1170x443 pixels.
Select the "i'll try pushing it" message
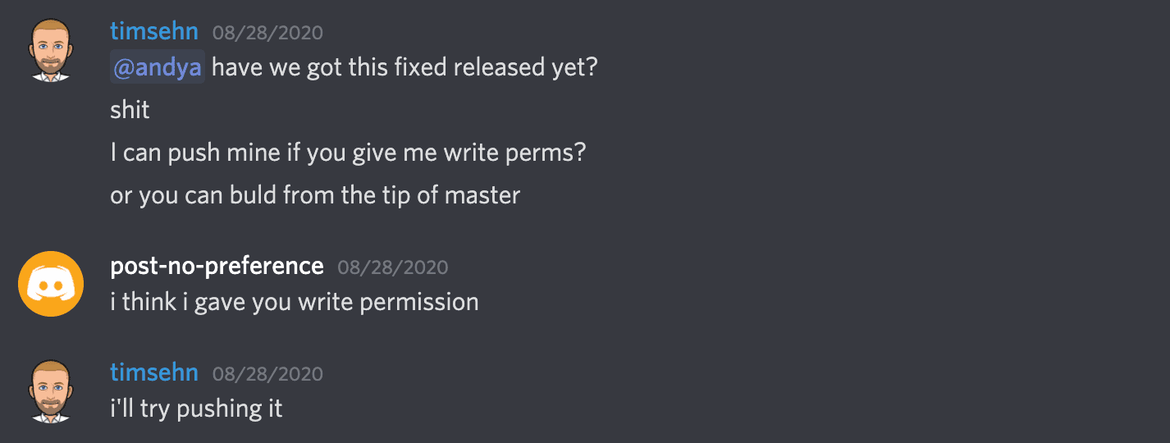pos(196,409)
